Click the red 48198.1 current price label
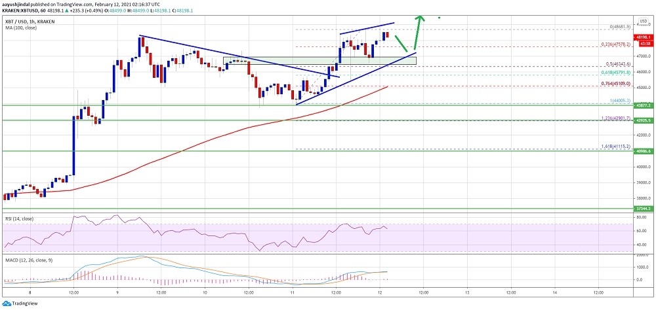Viewport: 656px width, 310px height. coord(644,37)
